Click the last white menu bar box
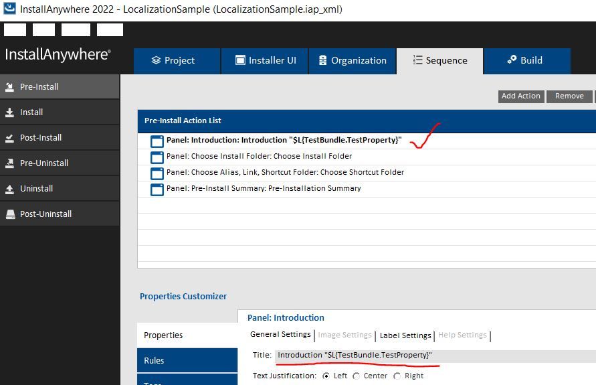596x385 pixels. coord(110,29)
